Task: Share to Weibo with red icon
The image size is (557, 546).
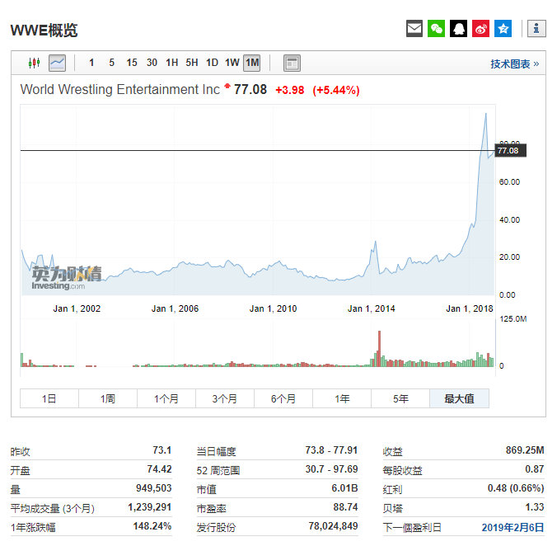Action: pos(480,28)
